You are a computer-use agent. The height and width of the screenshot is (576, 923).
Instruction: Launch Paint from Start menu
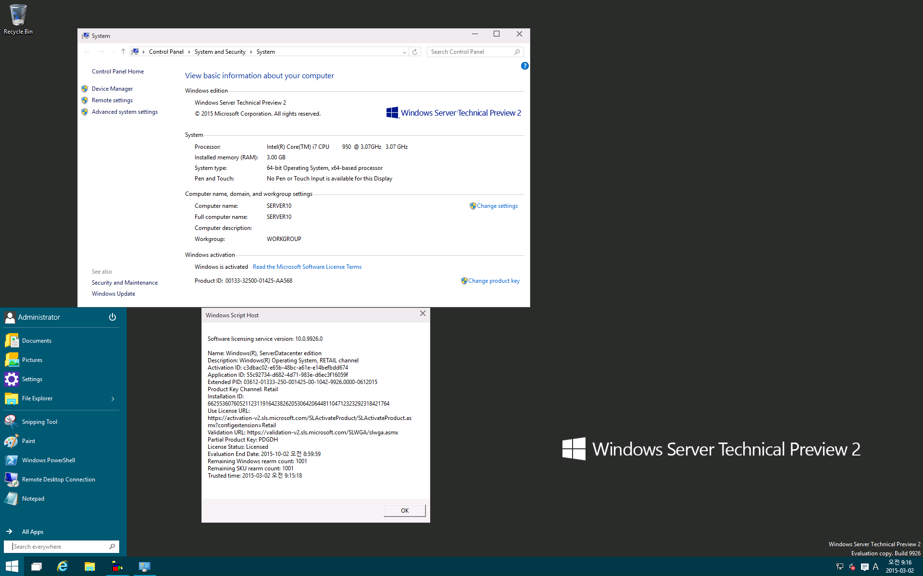(61, 441)
